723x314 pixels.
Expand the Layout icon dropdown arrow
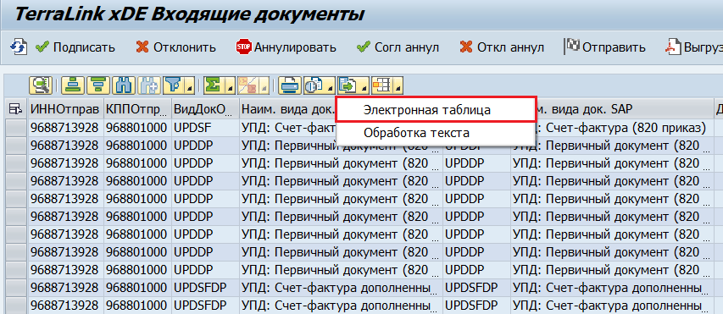(398, 85)
